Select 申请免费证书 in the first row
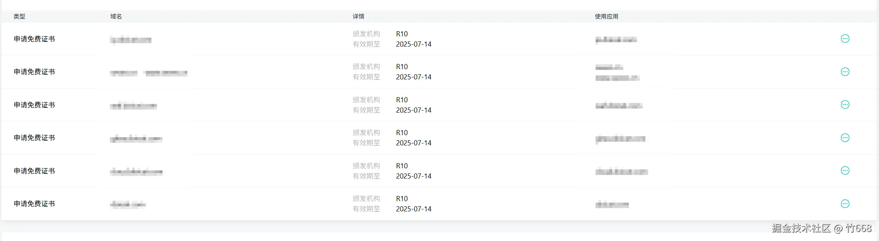879x241 pixels. pos(34,39)
